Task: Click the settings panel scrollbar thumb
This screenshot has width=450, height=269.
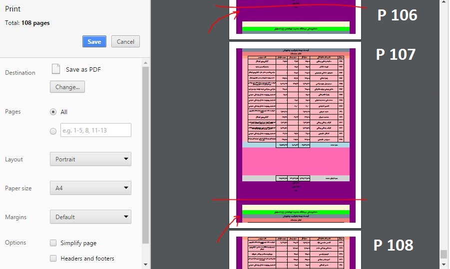Action: click(145, 155)
